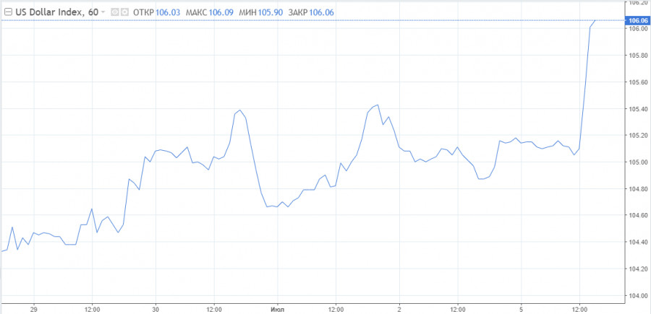Click the '29' date label on time axis

tap(34, 309)
